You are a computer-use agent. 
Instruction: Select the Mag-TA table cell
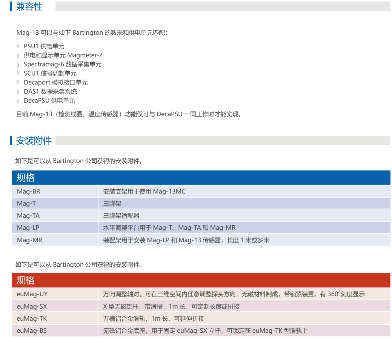click(x=55, y=215)
